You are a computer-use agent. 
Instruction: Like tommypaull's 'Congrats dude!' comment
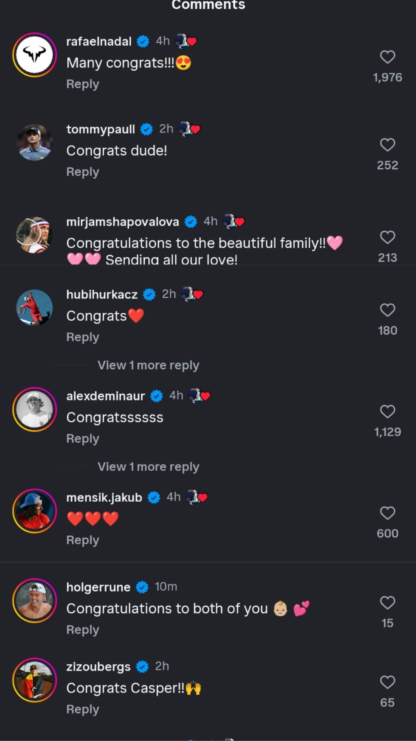tap(387, 145)
